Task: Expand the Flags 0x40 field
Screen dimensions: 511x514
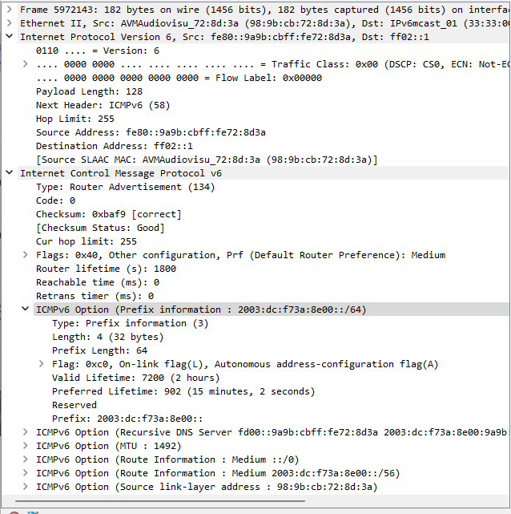Action: coord(26,255)
